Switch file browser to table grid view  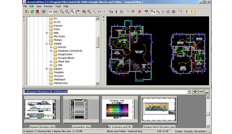173,12
